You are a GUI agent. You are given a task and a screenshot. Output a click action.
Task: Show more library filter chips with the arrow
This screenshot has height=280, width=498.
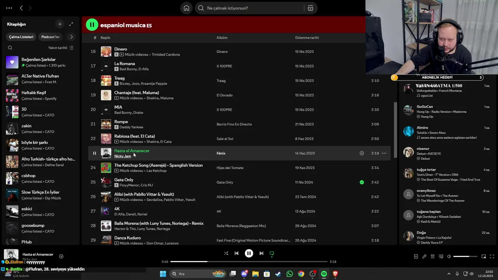[71, 37]
